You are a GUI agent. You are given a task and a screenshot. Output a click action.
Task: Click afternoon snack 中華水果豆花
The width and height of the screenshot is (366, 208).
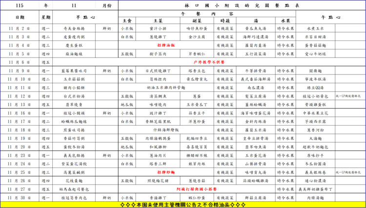tap(315, 113)
